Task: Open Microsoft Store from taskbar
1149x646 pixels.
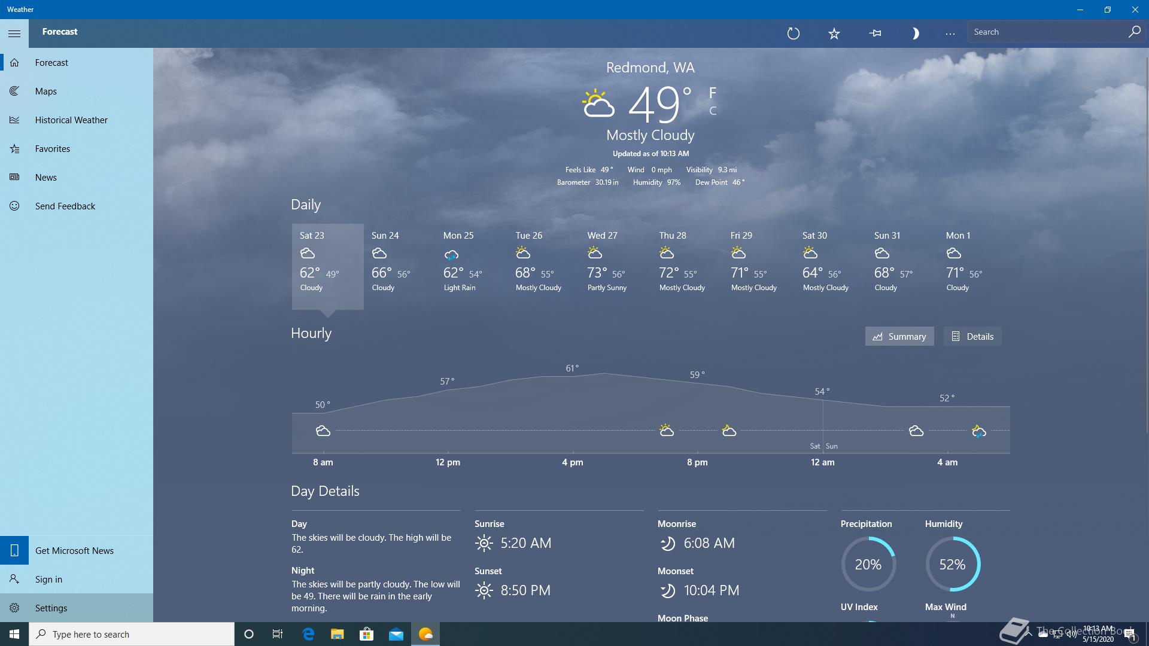Action: pyautogui.click(x=366, y=634)
